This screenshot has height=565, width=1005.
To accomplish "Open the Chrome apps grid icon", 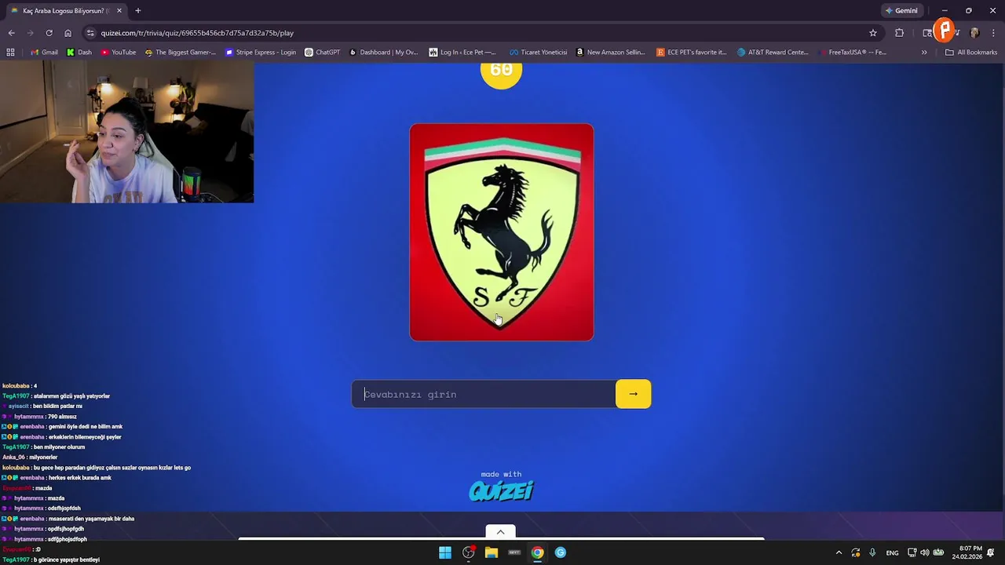I will [10, 53].
